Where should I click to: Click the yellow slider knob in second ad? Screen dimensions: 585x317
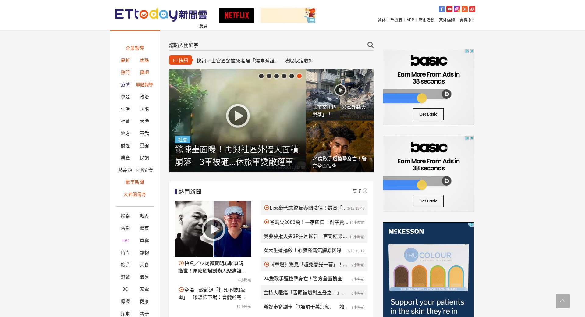421,185
